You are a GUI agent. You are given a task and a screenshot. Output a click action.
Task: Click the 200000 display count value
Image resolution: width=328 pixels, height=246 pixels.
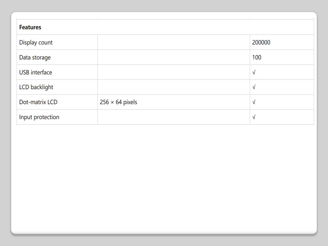(x=261, y=43)
